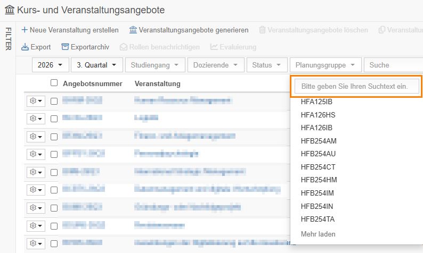Click the disabled Evaluierung button
The image size is (423, 253).
(233, 47)
